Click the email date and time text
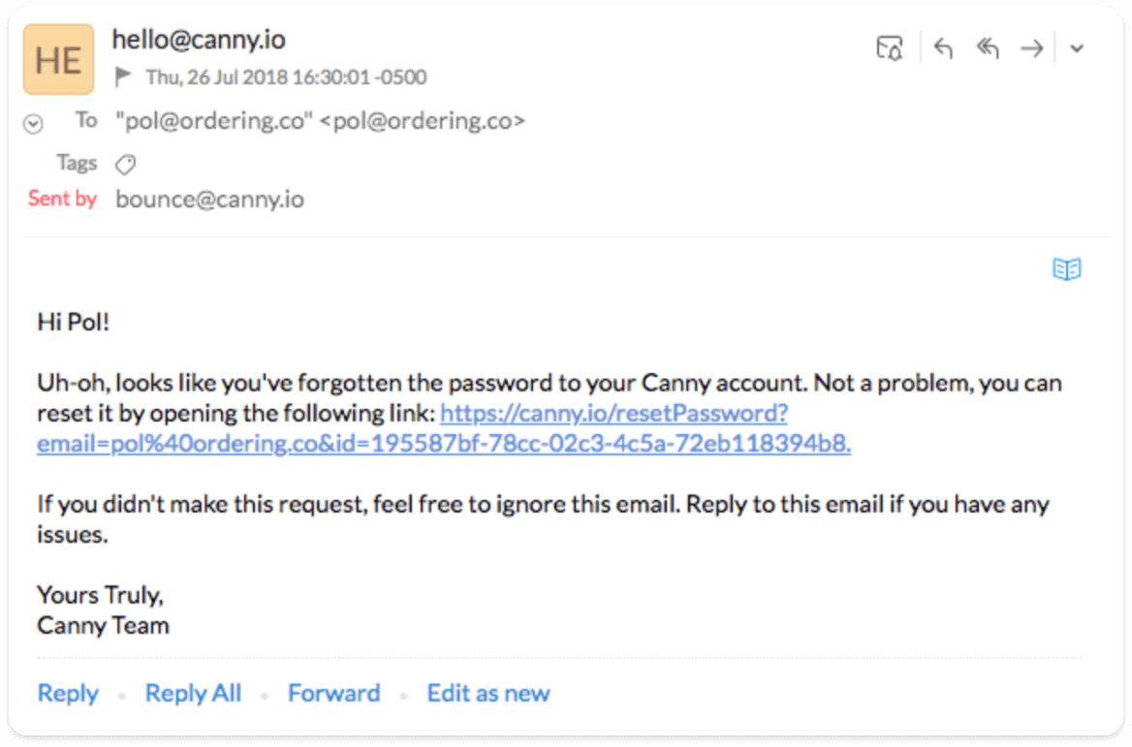Screen dimensions: 1132x747 pyautogui.click(x=286, y=77)
